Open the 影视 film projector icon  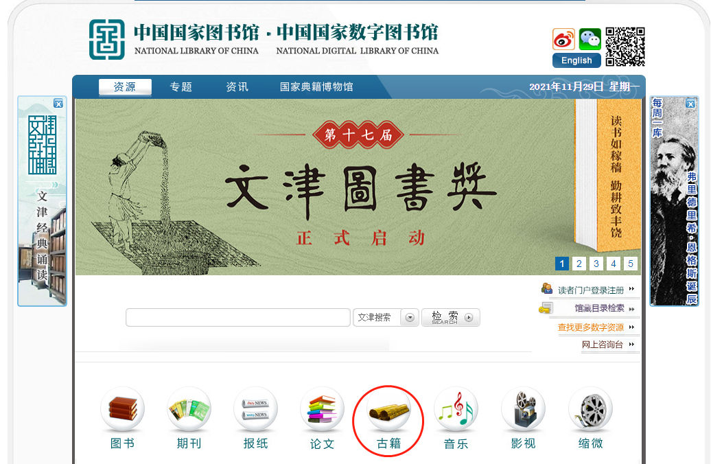[x=523, y=409]
